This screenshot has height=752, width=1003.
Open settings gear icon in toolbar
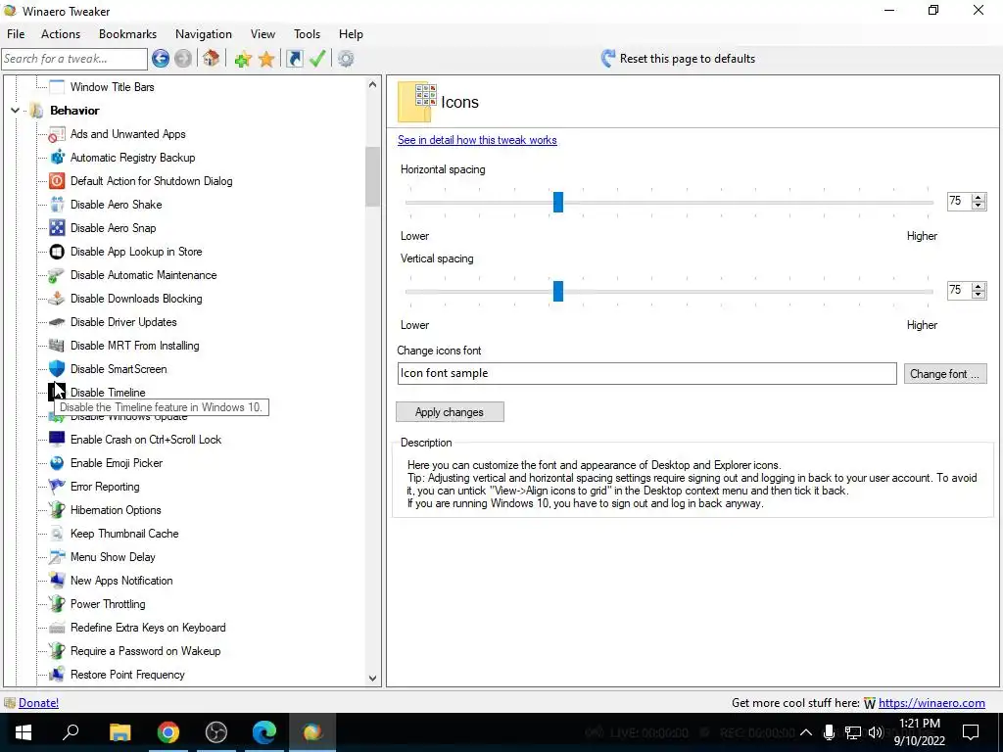(346, 59)
